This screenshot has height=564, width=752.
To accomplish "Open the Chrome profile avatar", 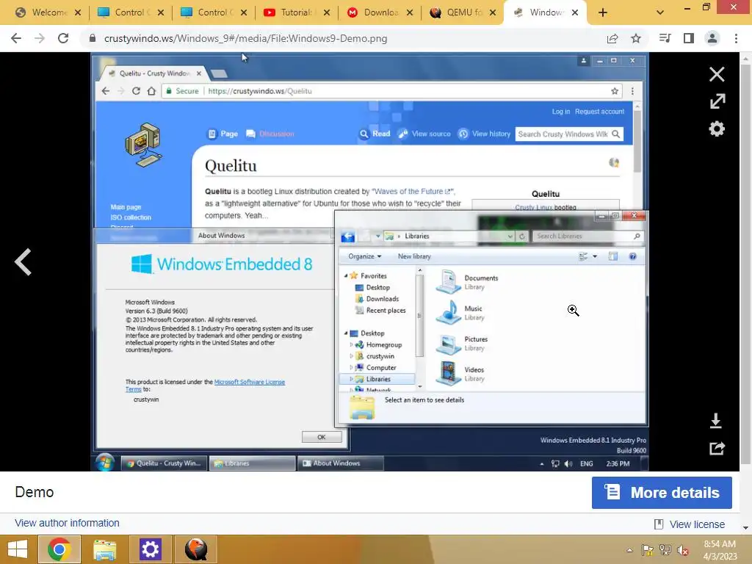I will 712,38.
